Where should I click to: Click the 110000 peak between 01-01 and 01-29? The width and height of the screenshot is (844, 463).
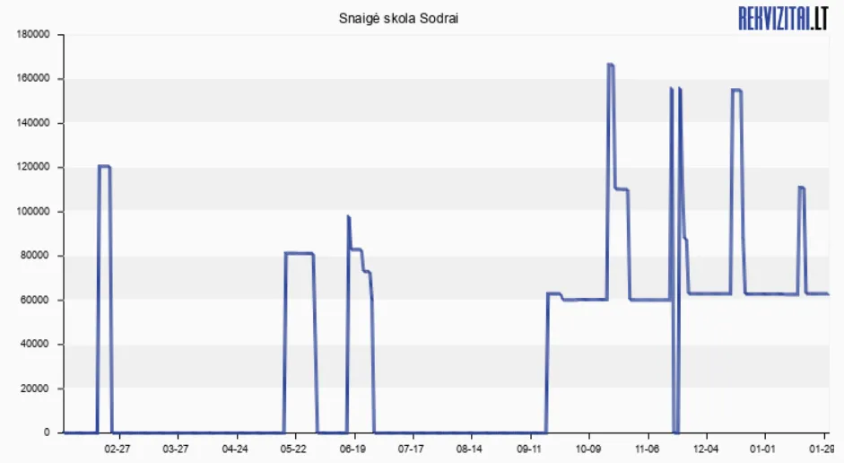(801, 188)
